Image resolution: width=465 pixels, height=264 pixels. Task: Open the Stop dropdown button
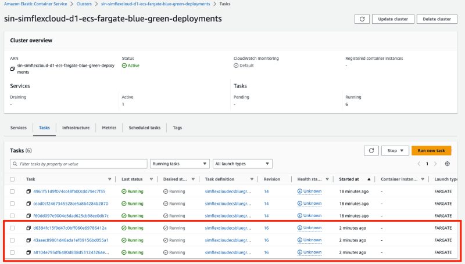point(395,151)
